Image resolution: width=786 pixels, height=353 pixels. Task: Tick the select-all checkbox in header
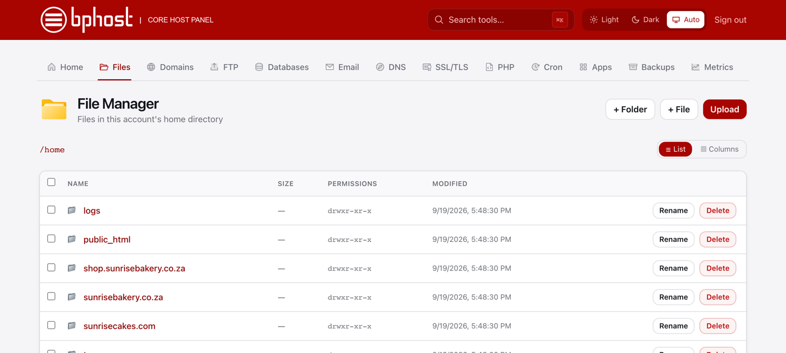[x=51, y=182]
